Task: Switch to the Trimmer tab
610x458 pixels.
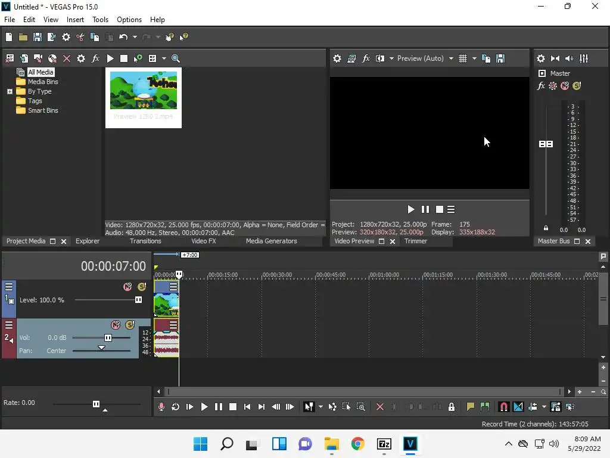Action: click(x=415, y=241)
